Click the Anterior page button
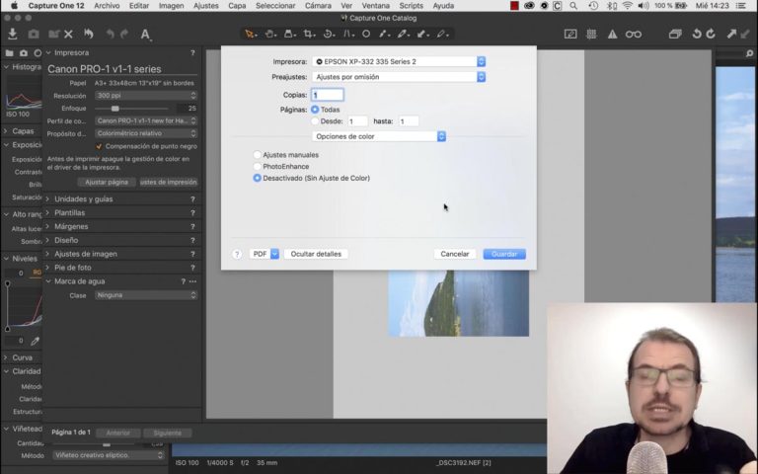The image size is (758, 474). coord(118,433)
